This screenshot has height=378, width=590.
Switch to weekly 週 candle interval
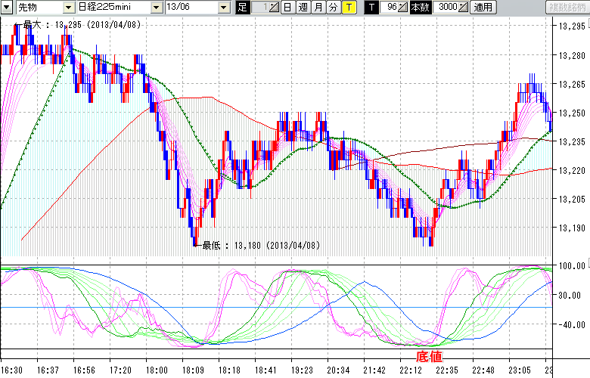click(x=303, y=8)
